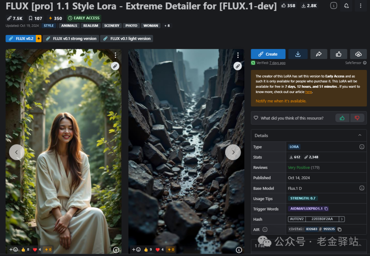Click info icon in Base Model row
Screen dimensions: 370x256
[362, 188]
